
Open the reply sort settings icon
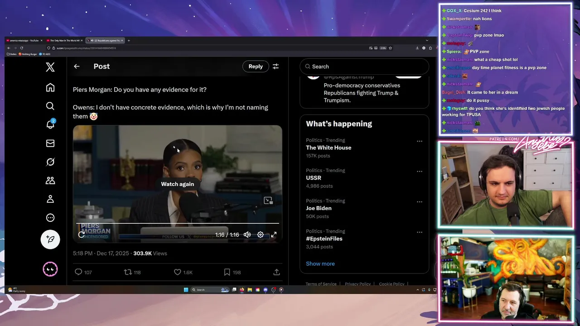pos(275,66)
